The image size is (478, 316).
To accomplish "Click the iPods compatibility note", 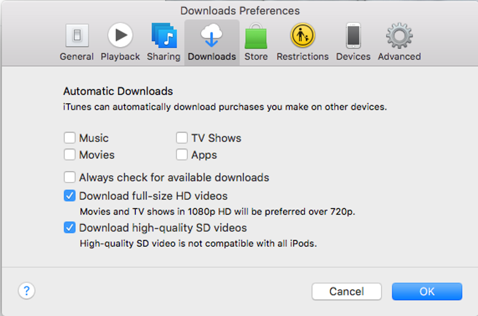I will pyautogui.click(x=198, y=243).
